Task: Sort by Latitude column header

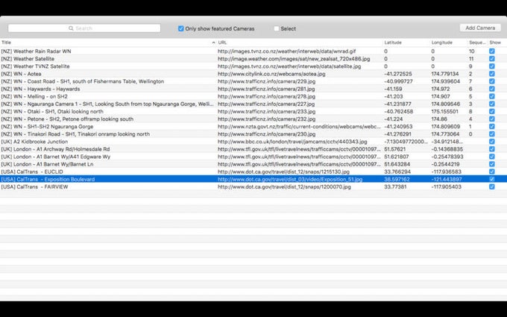Action: [x=393, y=43]
